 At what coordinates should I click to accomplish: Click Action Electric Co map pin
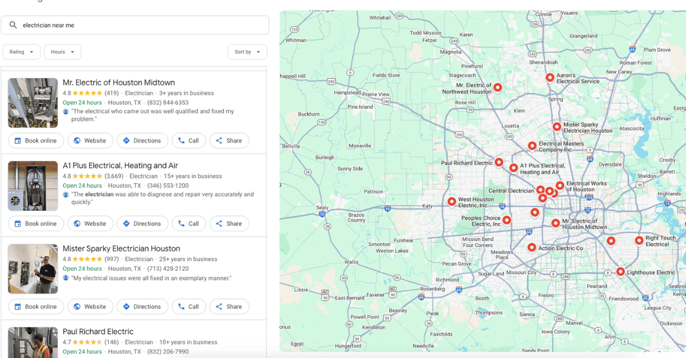532,248
